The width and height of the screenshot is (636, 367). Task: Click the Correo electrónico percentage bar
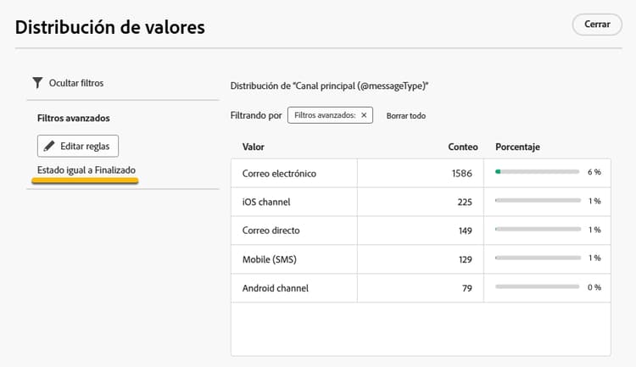click(x=537, y=173)
